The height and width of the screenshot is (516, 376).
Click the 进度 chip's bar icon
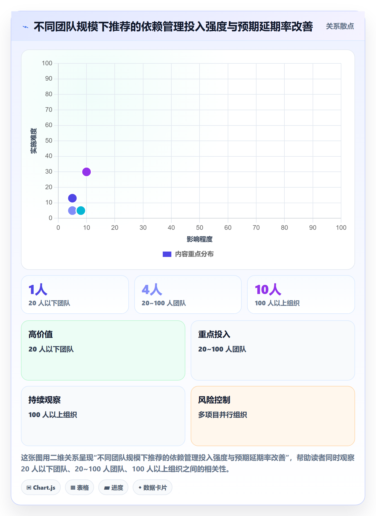107,488
